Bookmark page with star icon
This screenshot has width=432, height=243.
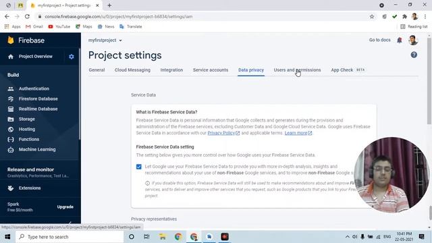[x=372, y=16]
